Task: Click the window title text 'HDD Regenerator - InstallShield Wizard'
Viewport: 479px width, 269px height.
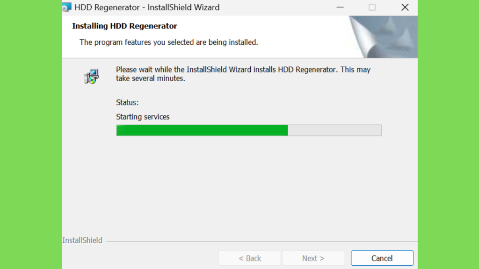Action: [147, 7]
